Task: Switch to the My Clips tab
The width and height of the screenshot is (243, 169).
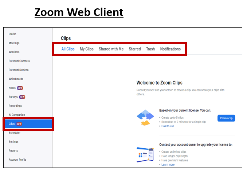Action: [87, 49]
